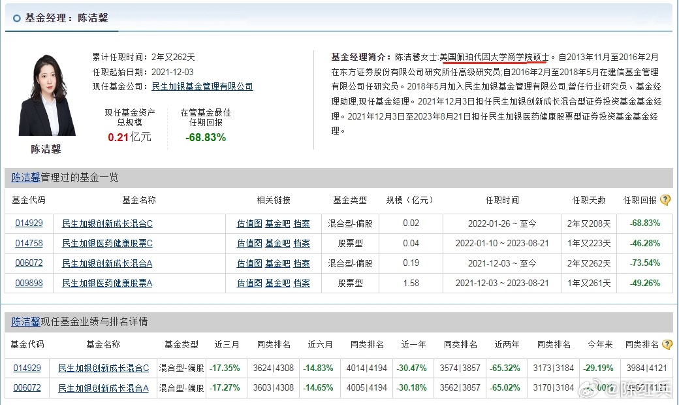Click the 规模（亿元） column header
This screenshot has height=405, width=679.
pos(411,200)
